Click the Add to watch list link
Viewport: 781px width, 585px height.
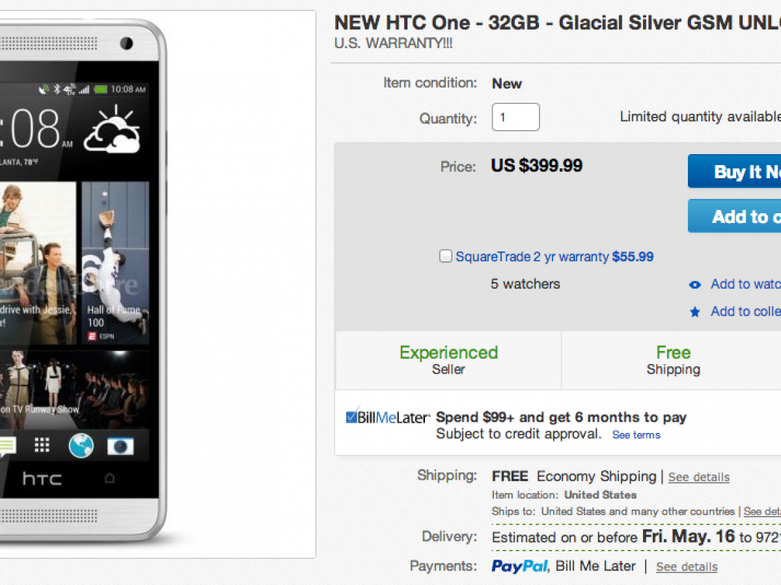tap(745, 284)
